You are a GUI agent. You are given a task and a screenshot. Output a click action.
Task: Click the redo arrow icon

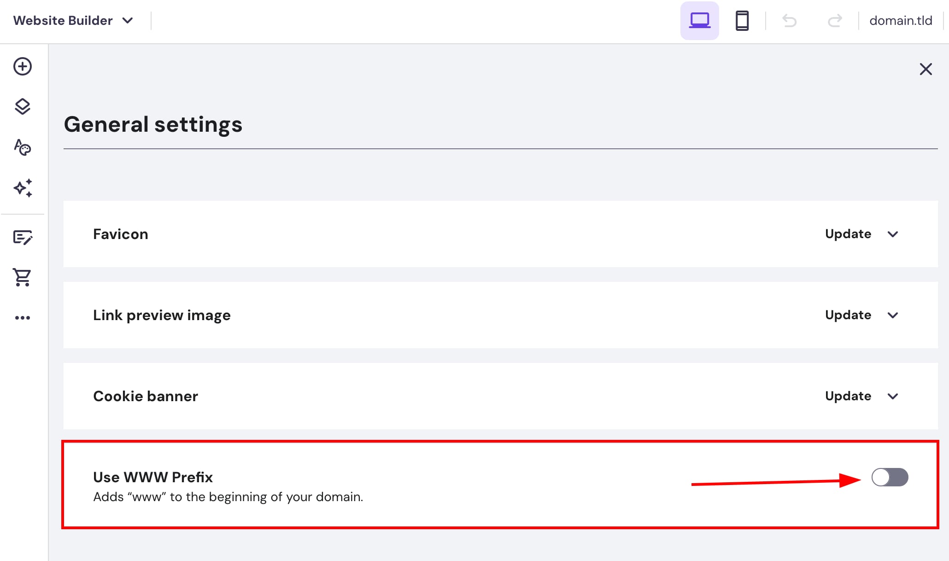click(835, 20)
